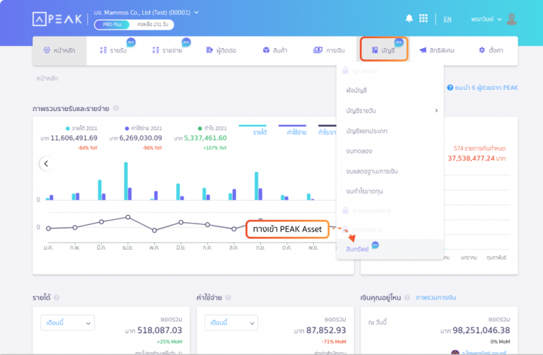Open the apps grid icon
This screenshot has width=543, height=355.
coord(424,18)
